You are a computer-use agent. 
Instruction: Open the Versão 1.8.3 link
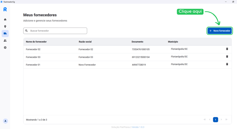138,127
